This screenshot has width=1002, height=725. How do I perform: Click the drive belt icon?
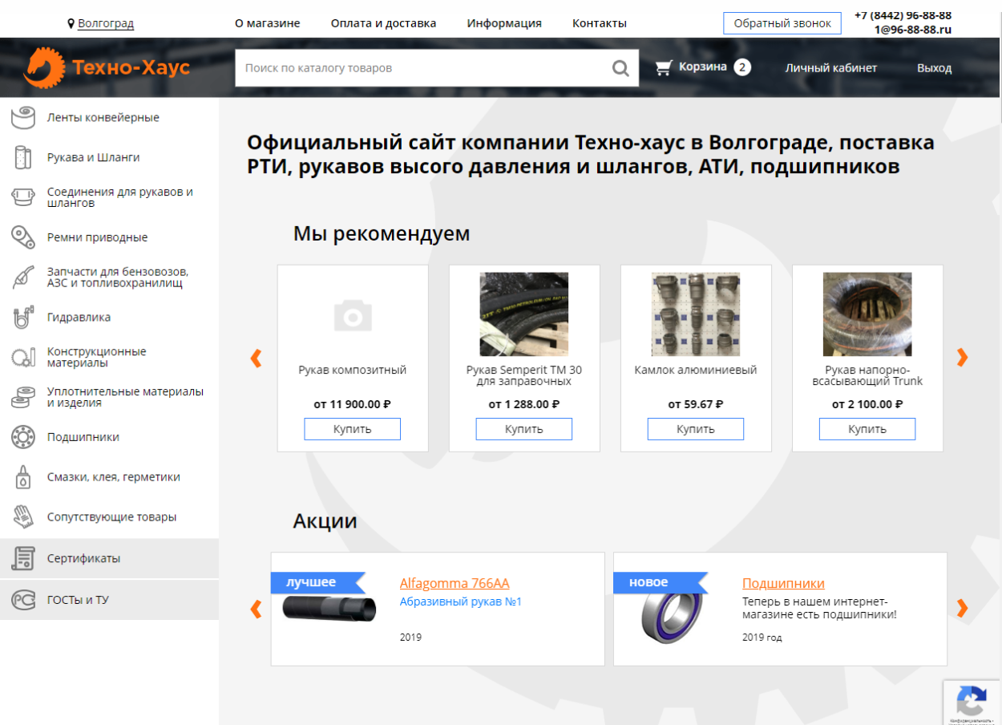[x=23, y=237]
